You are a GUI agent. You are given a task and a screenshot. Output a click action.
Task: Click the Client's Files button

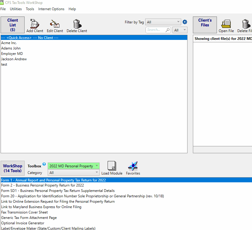205,25
